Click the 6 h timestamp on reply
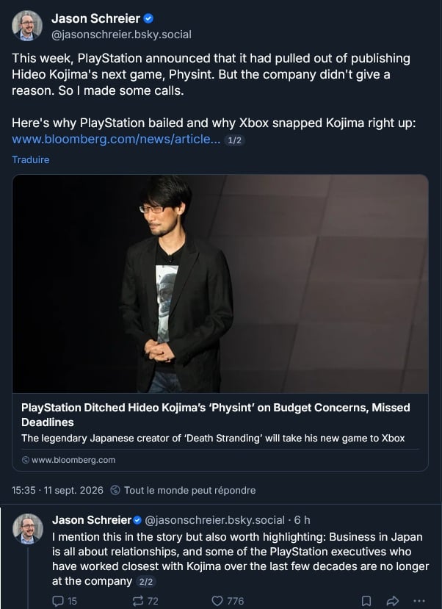The image size is (442, 609). point(302,519)
